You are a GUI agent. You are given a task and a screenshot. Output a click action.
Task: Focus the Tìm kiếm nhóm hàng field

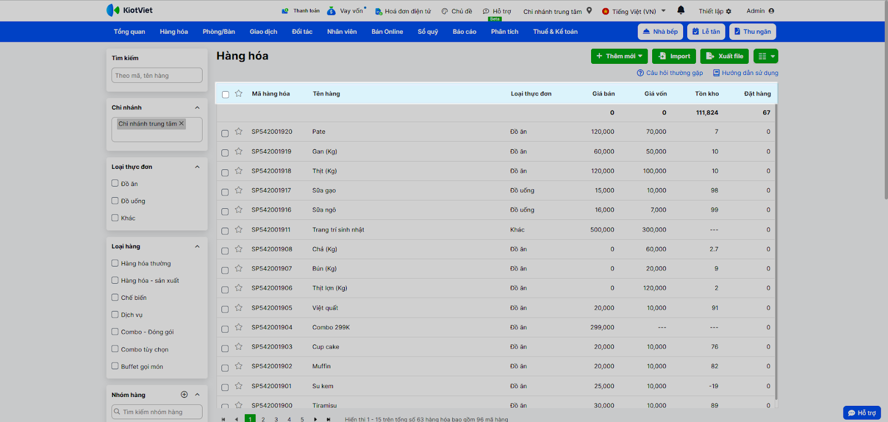coord(157,412)
